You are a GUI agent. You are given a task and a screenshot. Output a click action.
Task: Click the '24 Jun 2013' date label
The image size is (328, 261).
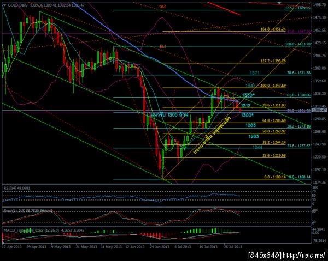pyautogui.click(x=160, y=247)
